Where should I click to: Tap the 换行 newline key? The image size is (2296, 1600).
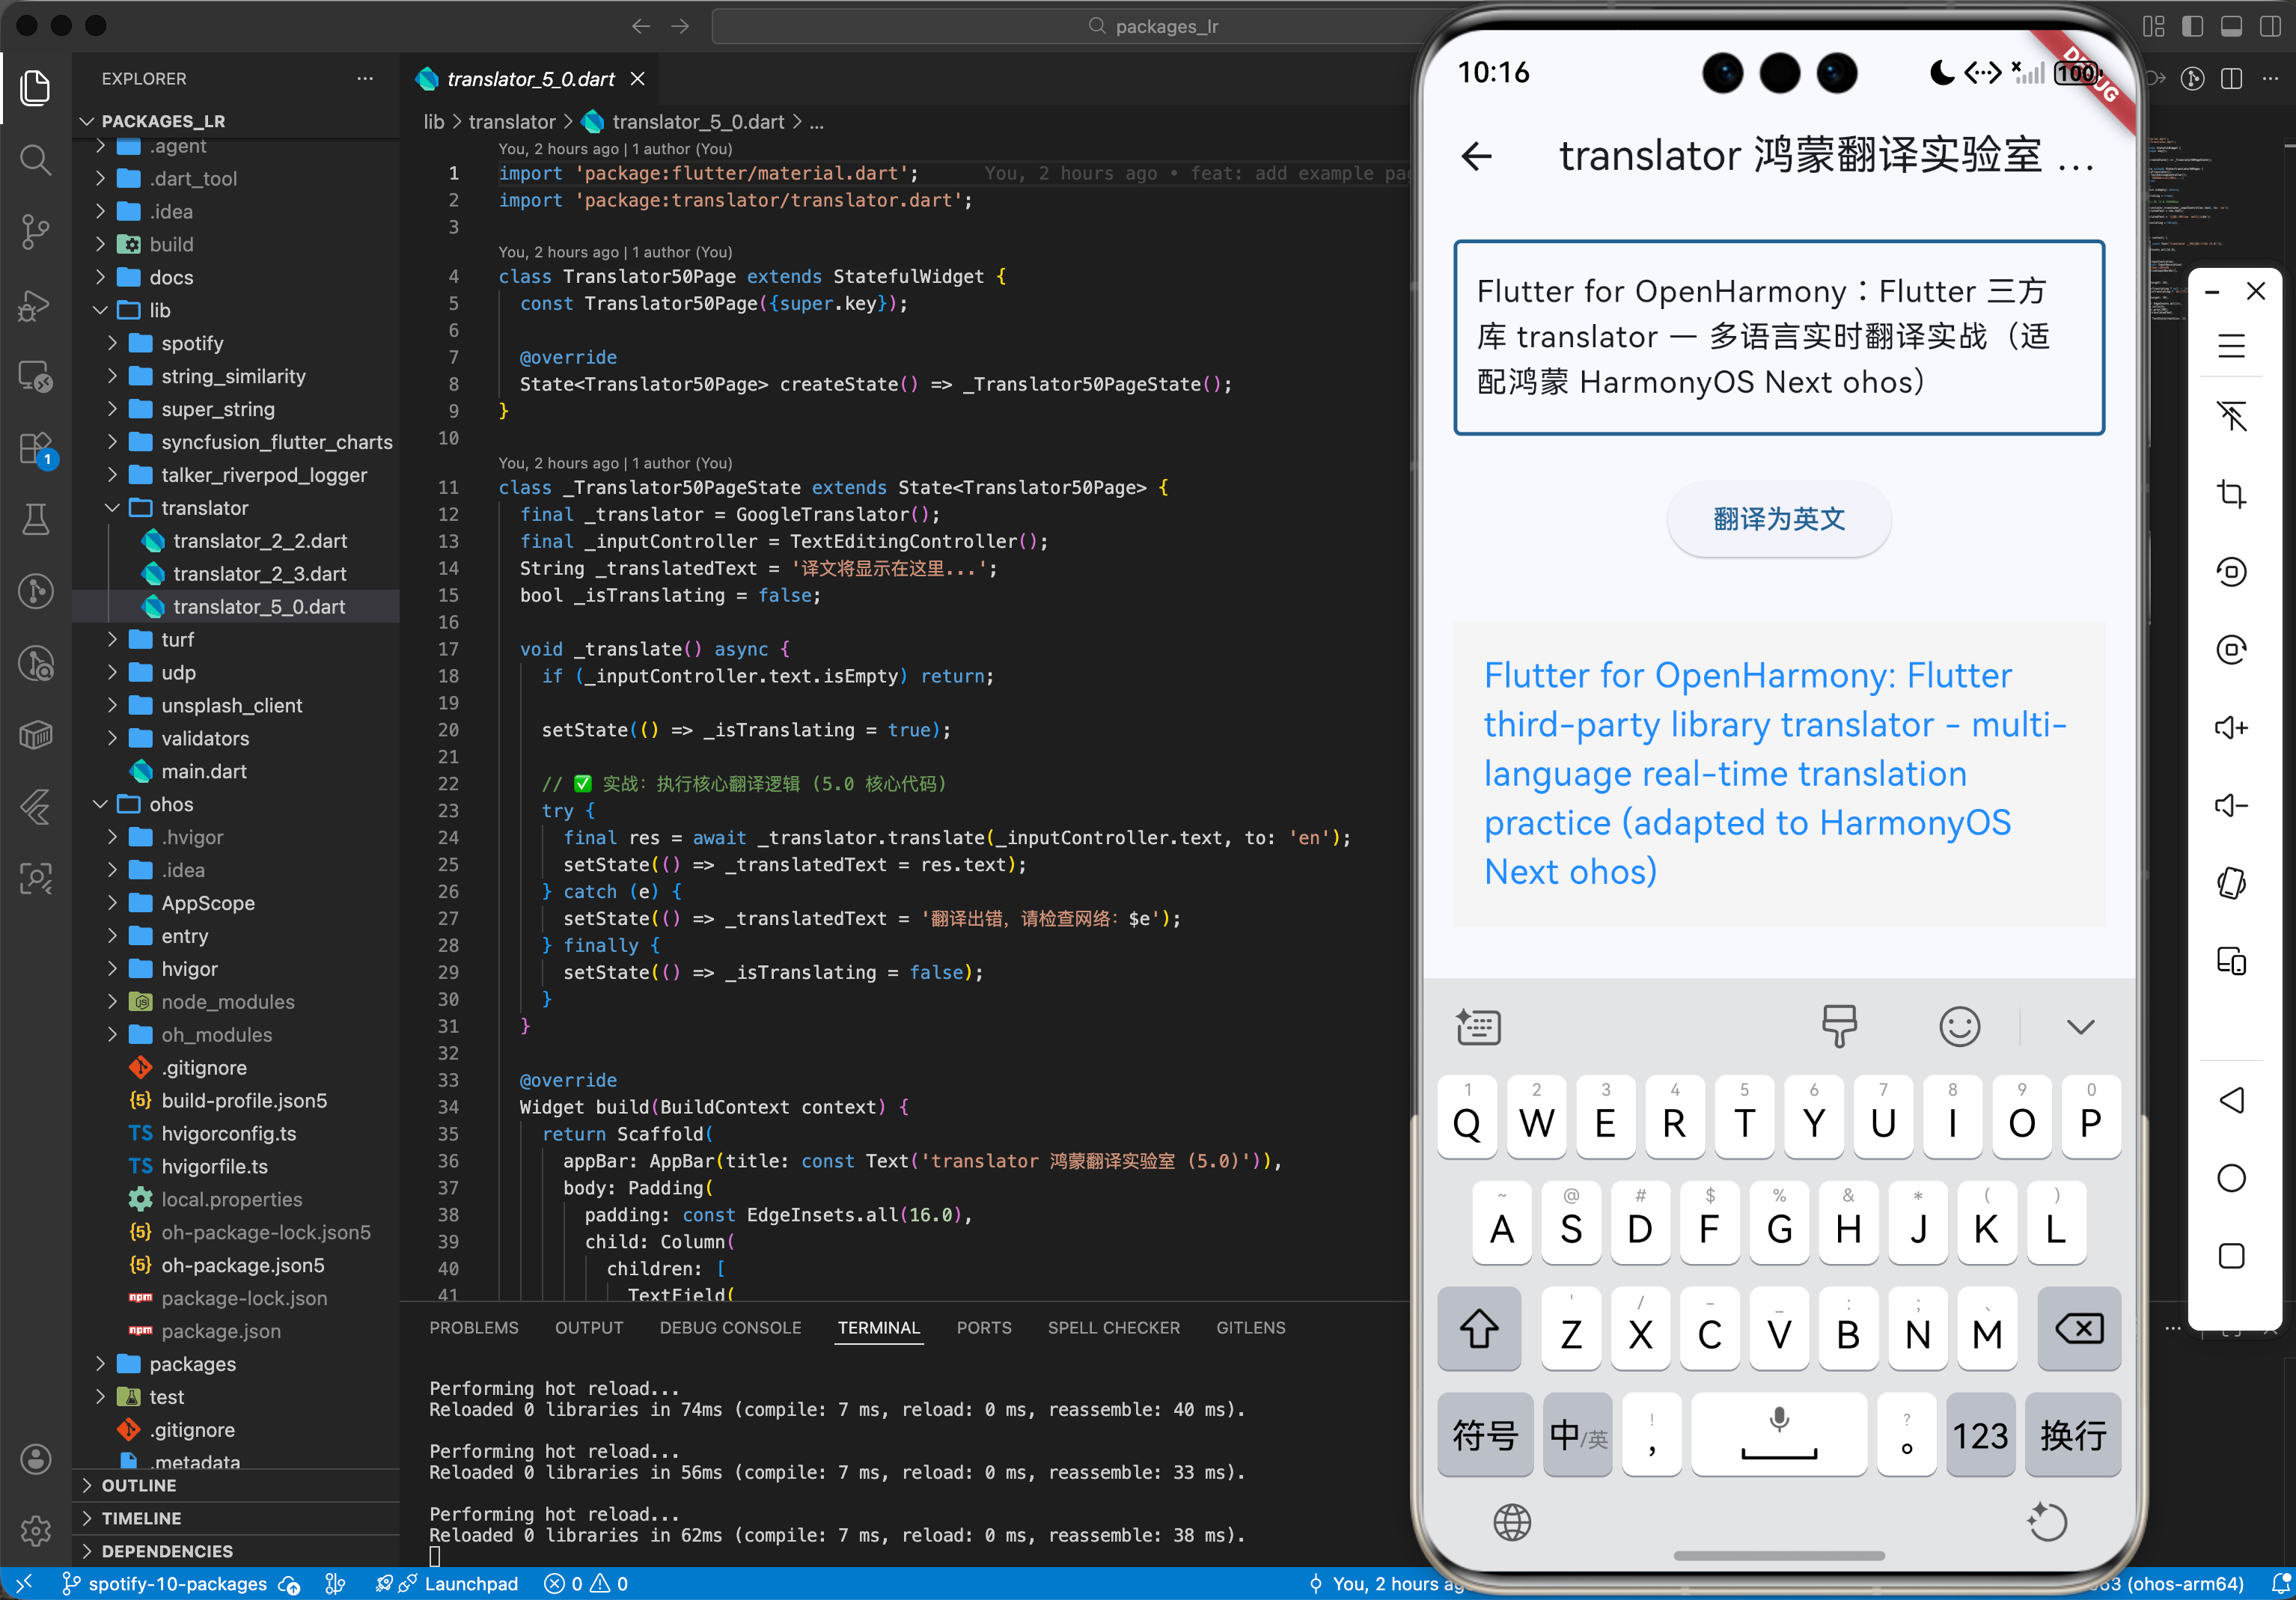[2073, 1434]
